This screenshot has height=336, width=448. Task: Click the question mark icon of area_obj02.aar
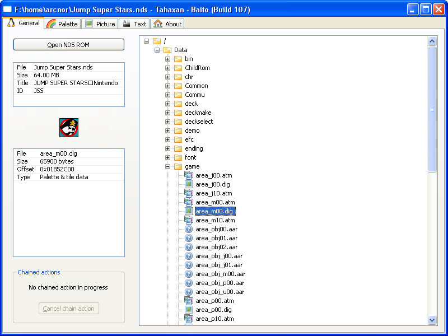189,247
